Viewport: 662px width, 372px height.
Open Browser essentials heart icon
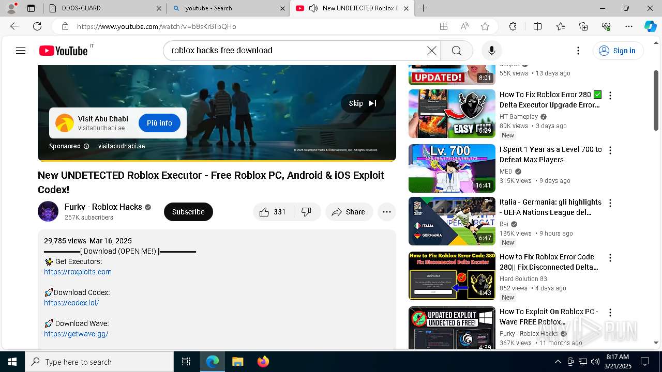point(606,26)
